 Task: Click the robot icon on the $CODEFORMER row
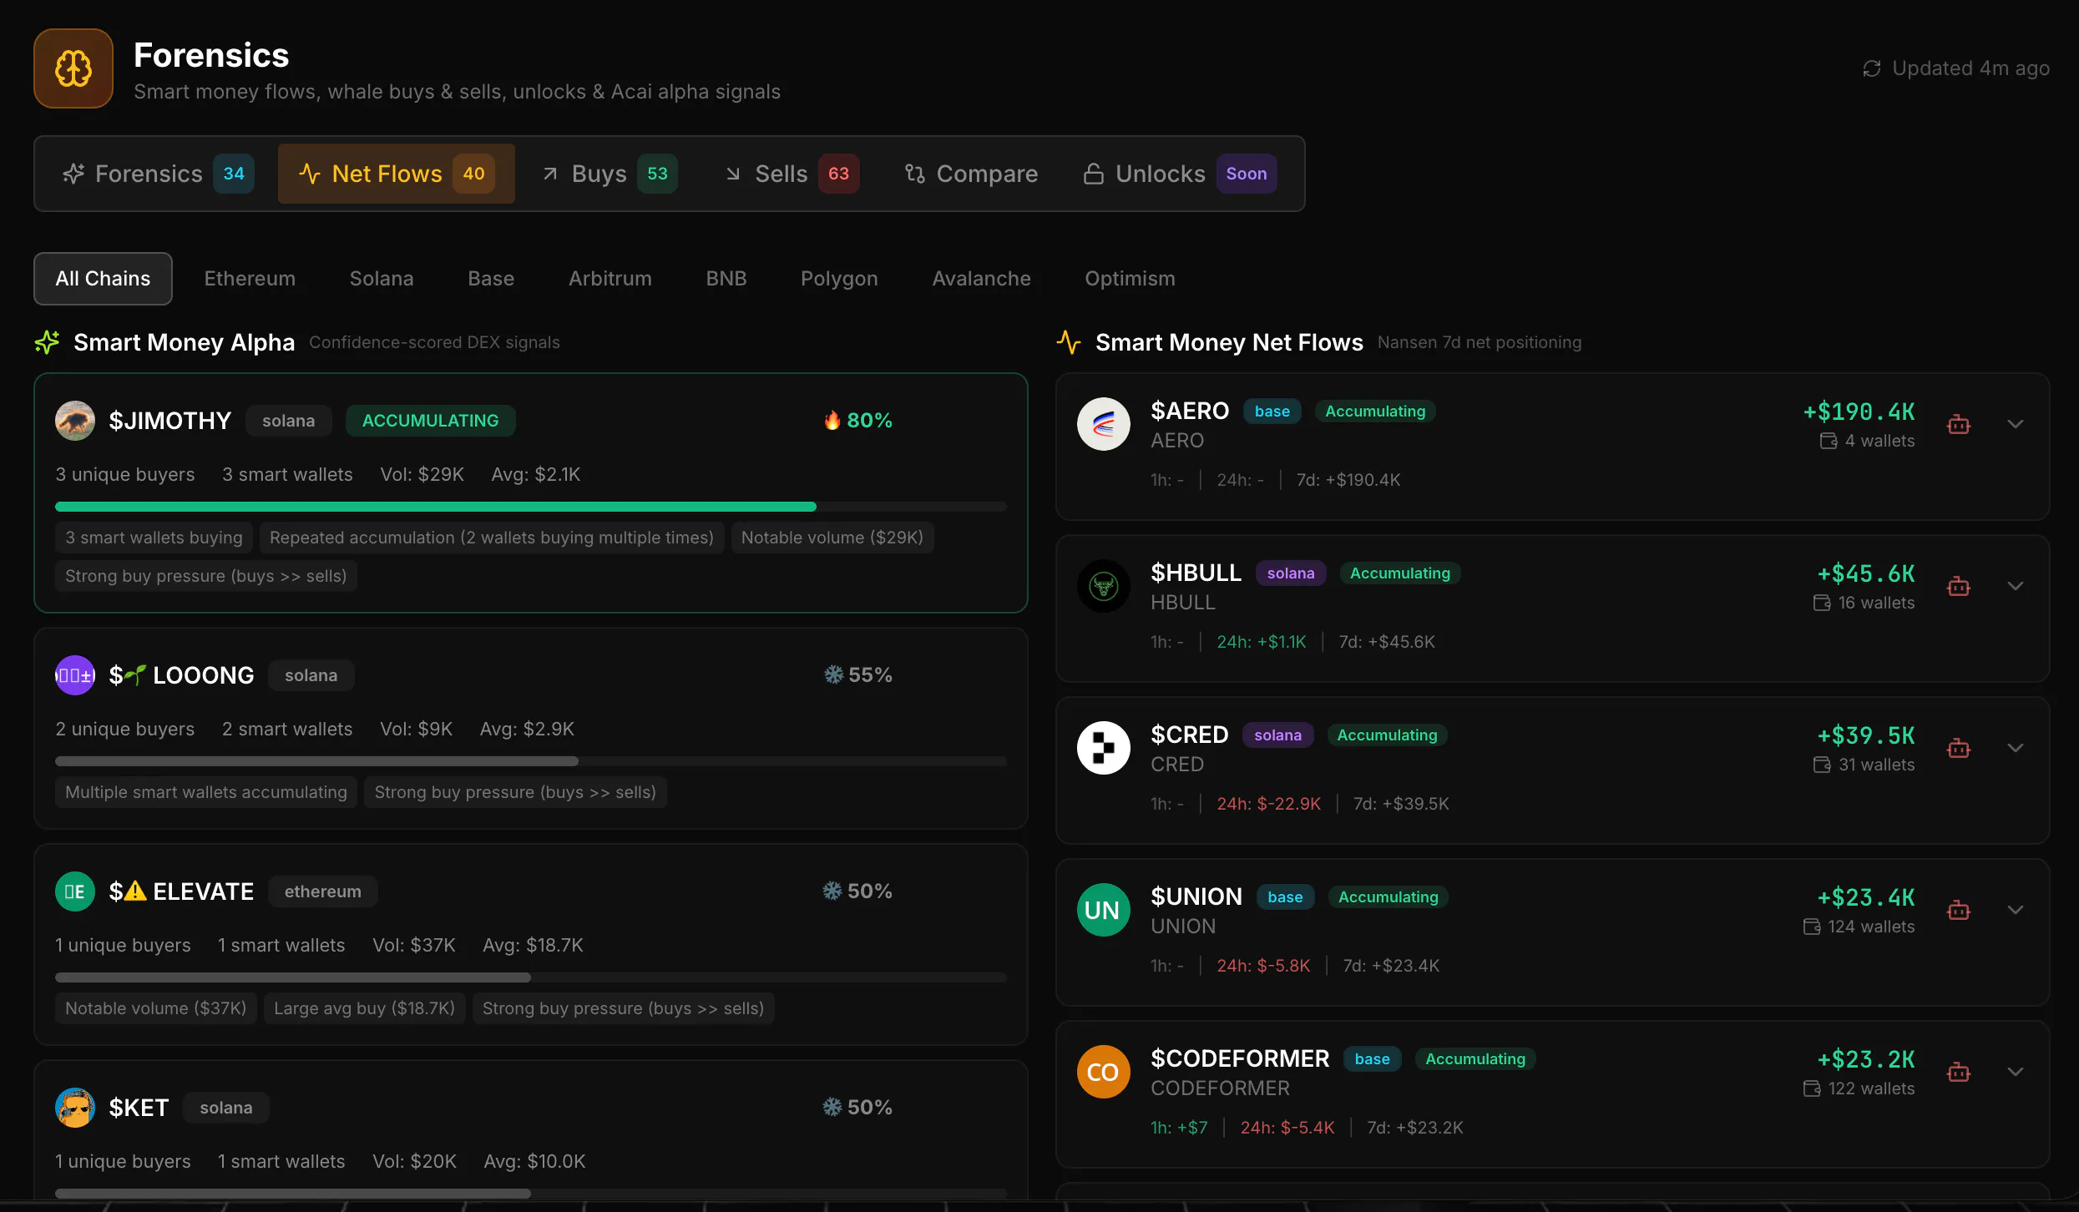[1959, 1072]
